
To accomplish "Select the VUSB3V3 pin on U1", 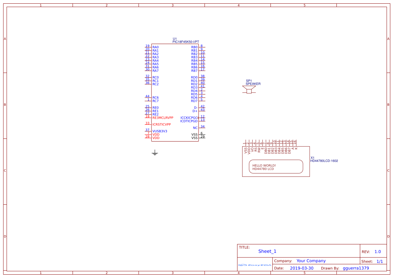I will [x=159, y=131].
